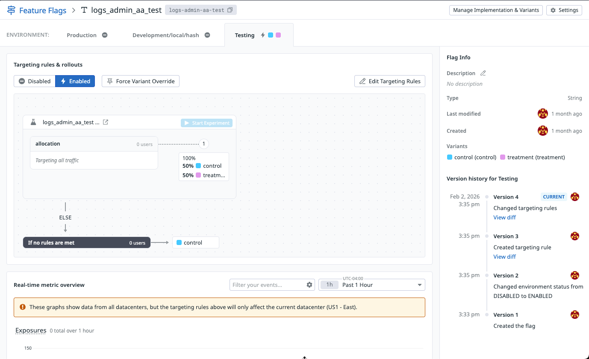Set the flag to Disabled
This screenshot has height=359, width=589.
(35, 81)
